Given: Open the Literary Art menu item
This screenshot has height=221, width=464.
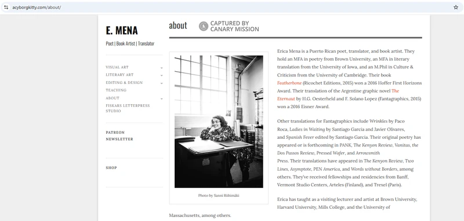Looking at the screenshot, I should pos(119,75).
